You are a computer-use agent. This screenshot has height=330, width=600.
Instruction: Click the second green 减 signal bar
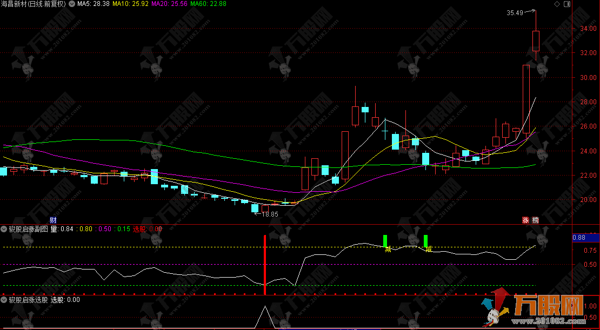tap(426, 241)
